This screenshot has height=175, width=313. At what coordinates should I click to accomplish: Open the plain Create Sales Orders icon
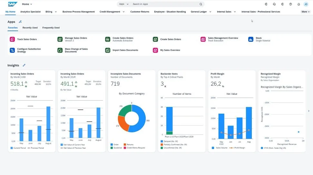155,39
